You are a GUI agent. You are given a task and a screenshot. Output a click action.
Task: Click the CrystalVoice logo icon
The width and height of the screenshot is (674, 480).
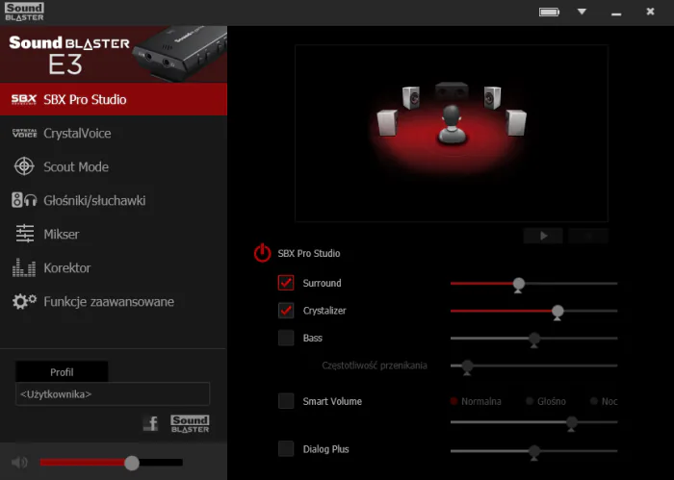[x=24, y=133]
